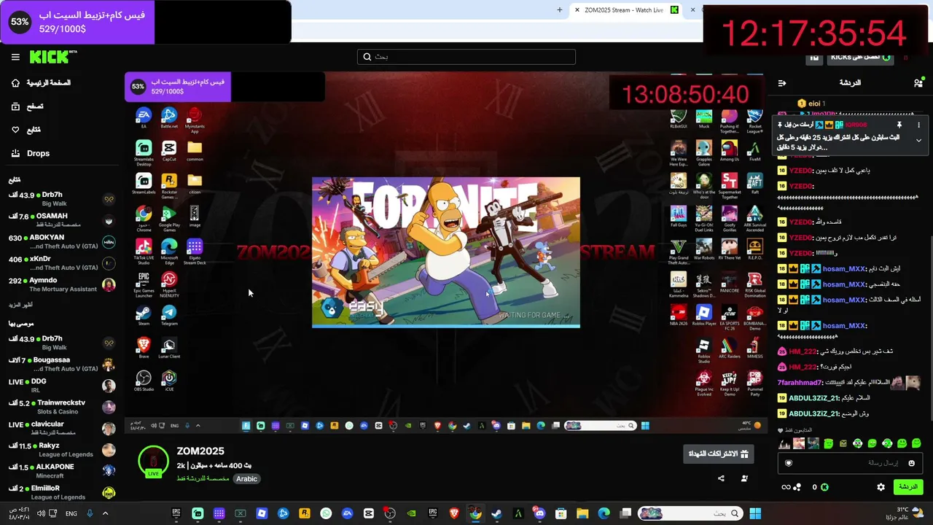
Task: Open Windows Start menu
Action: click(755, 513)
